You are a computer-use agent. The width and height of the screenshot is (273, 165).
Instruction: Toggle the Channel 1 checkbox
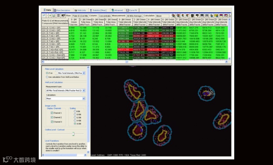pyautogui.click(x=52, y=113)
